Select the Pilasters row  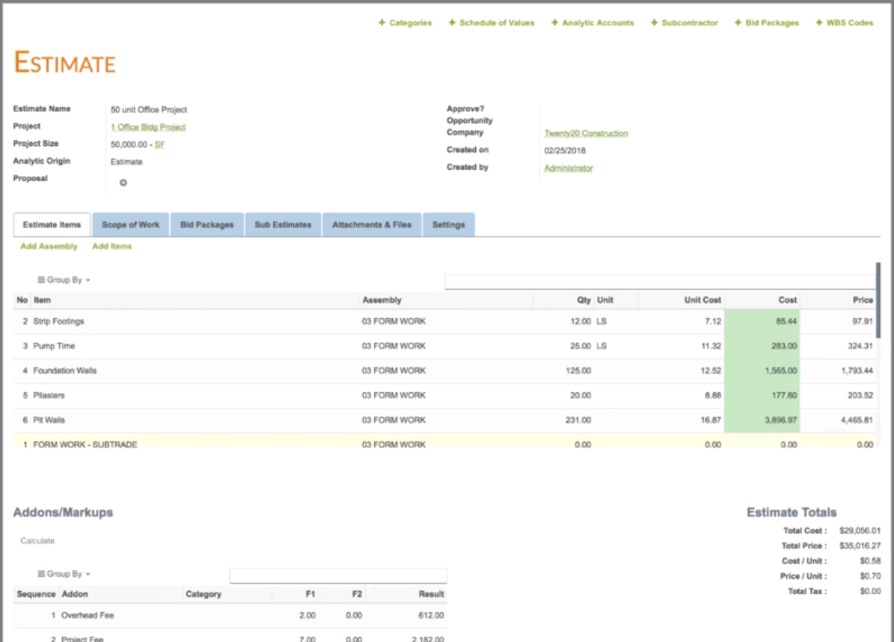pos(444,395)
